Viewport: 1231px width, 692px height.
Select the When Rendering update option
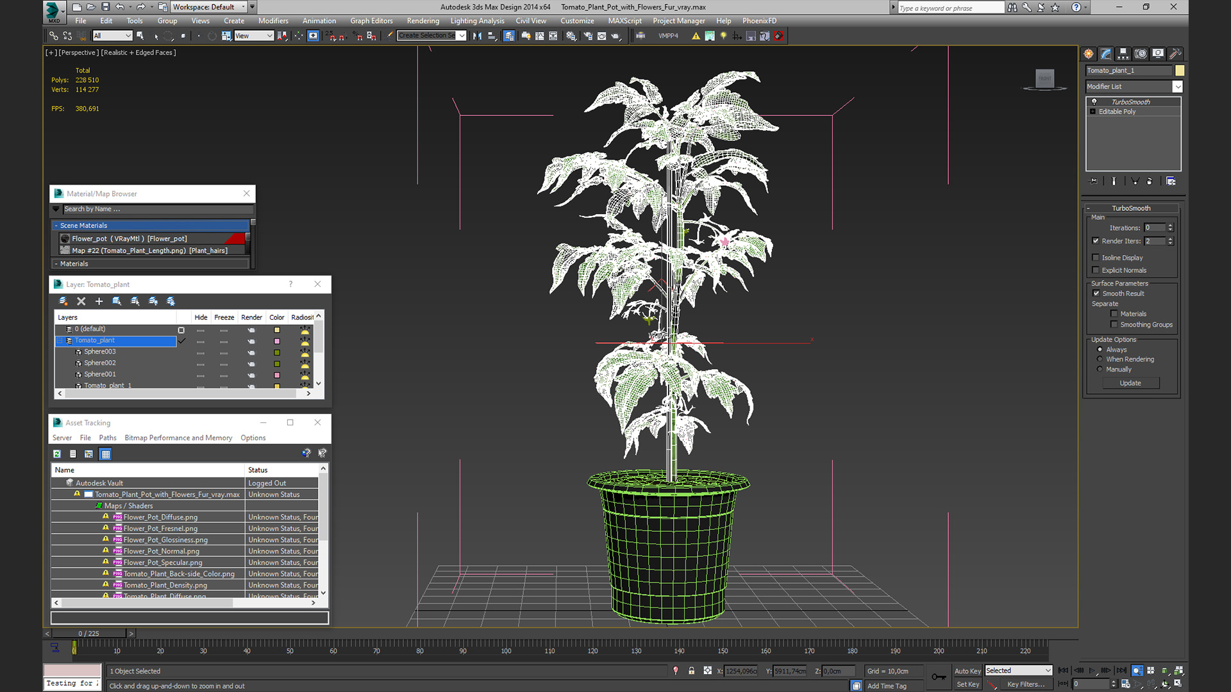point(1100,359)
